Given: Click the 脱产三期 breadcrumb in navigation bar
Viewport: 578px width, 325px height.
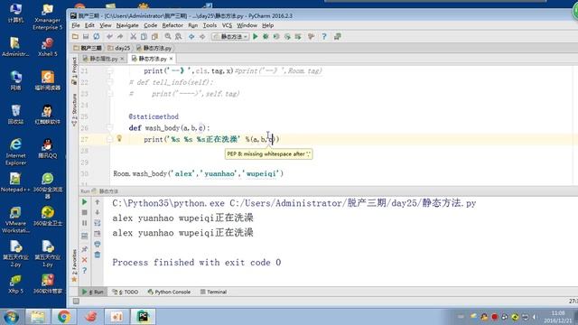Looking at the screenshot, I should [88, 48].
